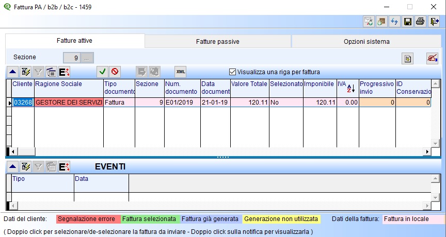Open the Sezione lookup ellipsis button
The width and height of the screenshot is (446, 237).
(x=87, y=57)
